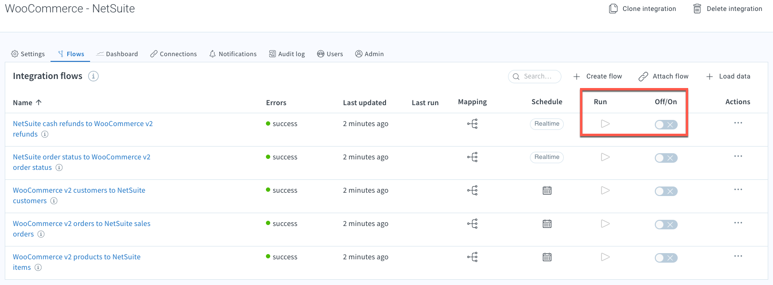
Task: Open mapping for WooCommerce v2 orders flow
Action: 472,224
